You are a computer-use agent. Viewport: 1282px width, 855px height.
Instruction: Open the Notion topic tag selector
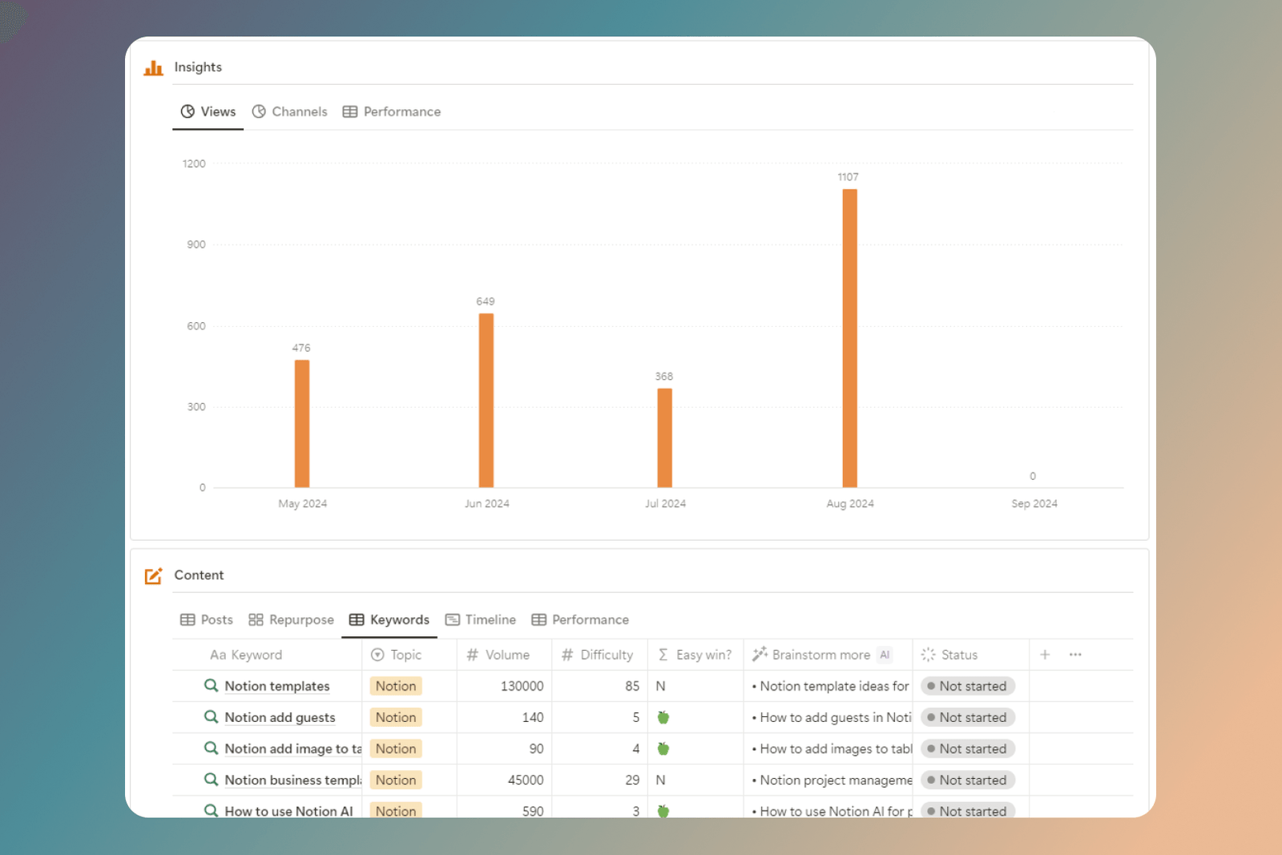coord(395,686)
